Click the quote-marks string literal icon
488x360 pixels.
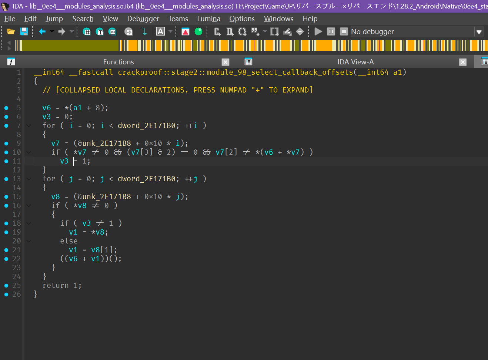[255, 32]
